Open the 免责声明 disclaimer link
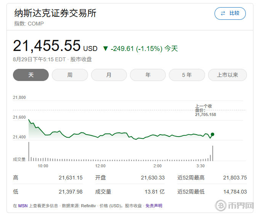This screenshot has height=216, width=258. coord(154,206)
